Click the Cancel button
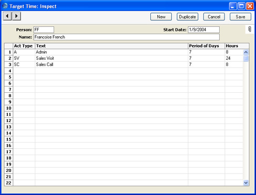The image size is (256, 195). point(214,17)
